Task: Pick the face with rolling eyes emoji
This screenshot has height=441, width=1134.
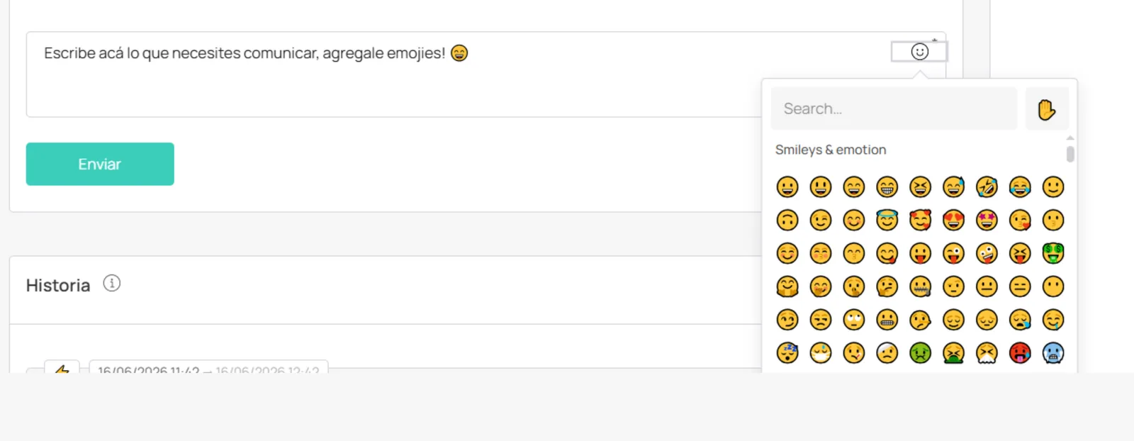Action: point(853,320)
